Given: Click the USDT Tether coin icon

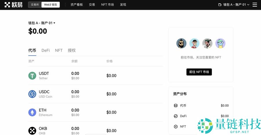Looking at the screenshot, I should pyautogui.click(x=32, y=76).
